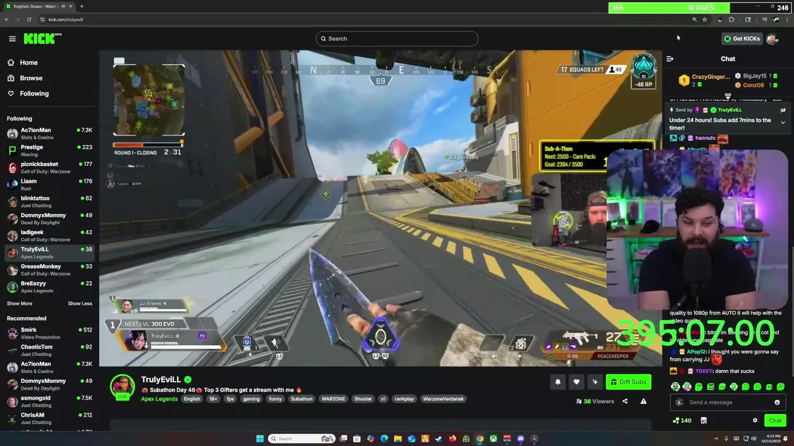View channel points balance 140
This screenshot has width=794, height=446.
pos(682,421)
